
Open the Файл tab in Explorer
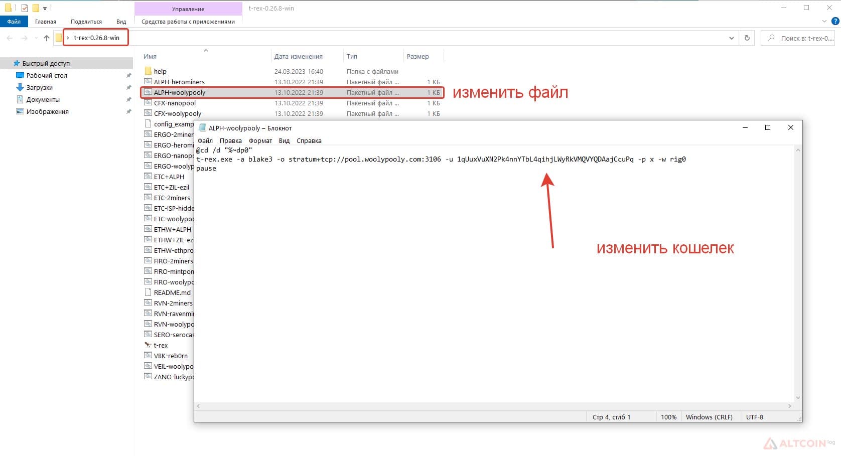point(14,22)
